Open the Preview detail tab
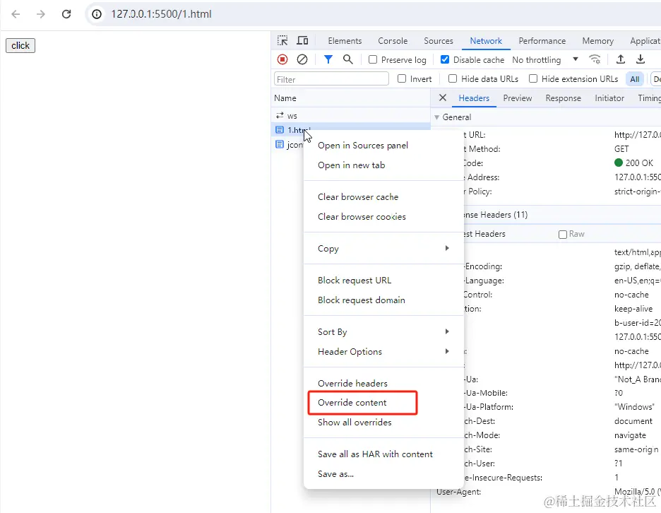Screen dimensions: 661x513 point(517,98)
